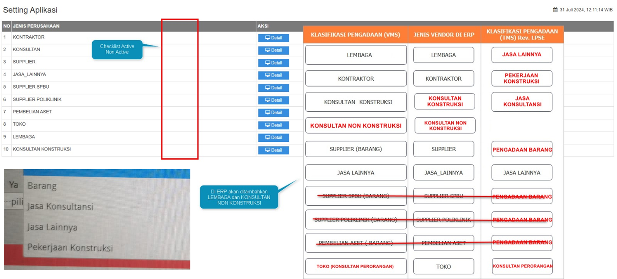Click the JASA_LAINNYA name in row 4

(29, 74)
